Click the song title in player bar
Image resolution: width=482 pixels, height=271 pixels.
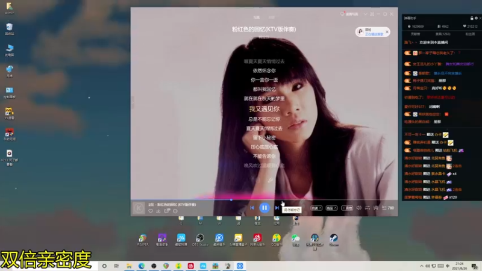172,205
